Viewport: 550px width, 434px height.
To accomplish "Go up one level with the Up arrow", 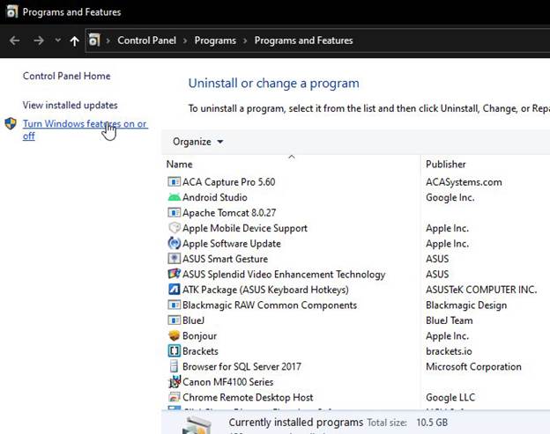I will tap(74, 41).
